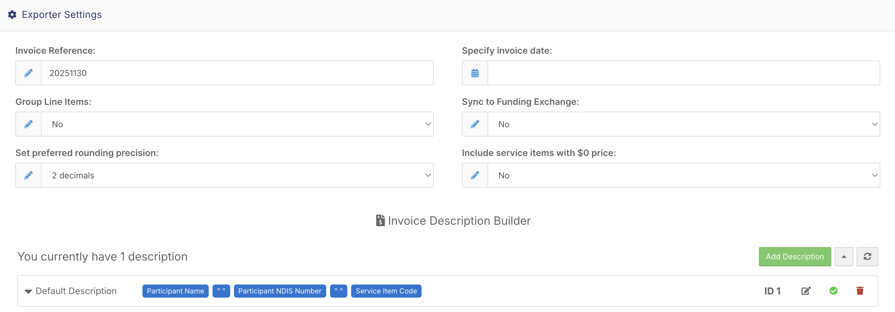Click the calendar icon for invoice date
The width and height of the screenshot is (895, 312).
point(475,73)
